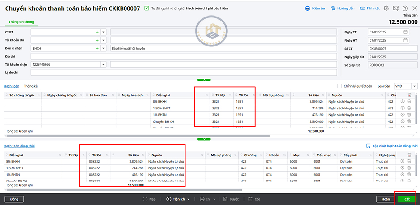
Task: Click Cập nhật hạch toán đồng thời link
Action: (x=392, y=146)
